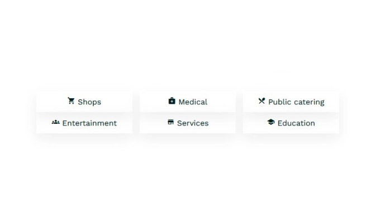Choose the Public catering category
Viewport: 385px width, 223px height.
pos(291,102)
